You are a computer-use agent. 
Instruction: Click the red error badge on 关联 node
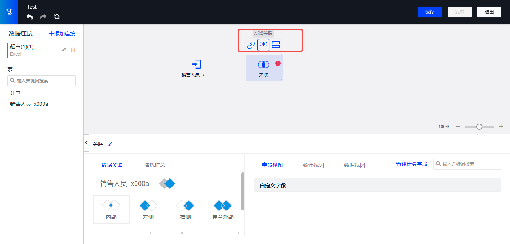coord(278,63)
